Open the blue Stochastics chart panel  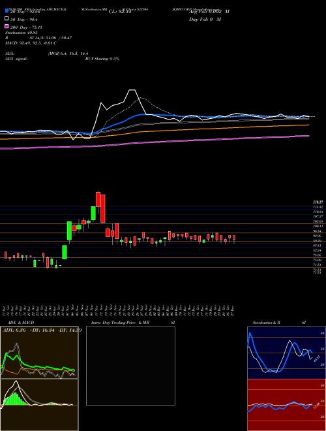[286, 353]
